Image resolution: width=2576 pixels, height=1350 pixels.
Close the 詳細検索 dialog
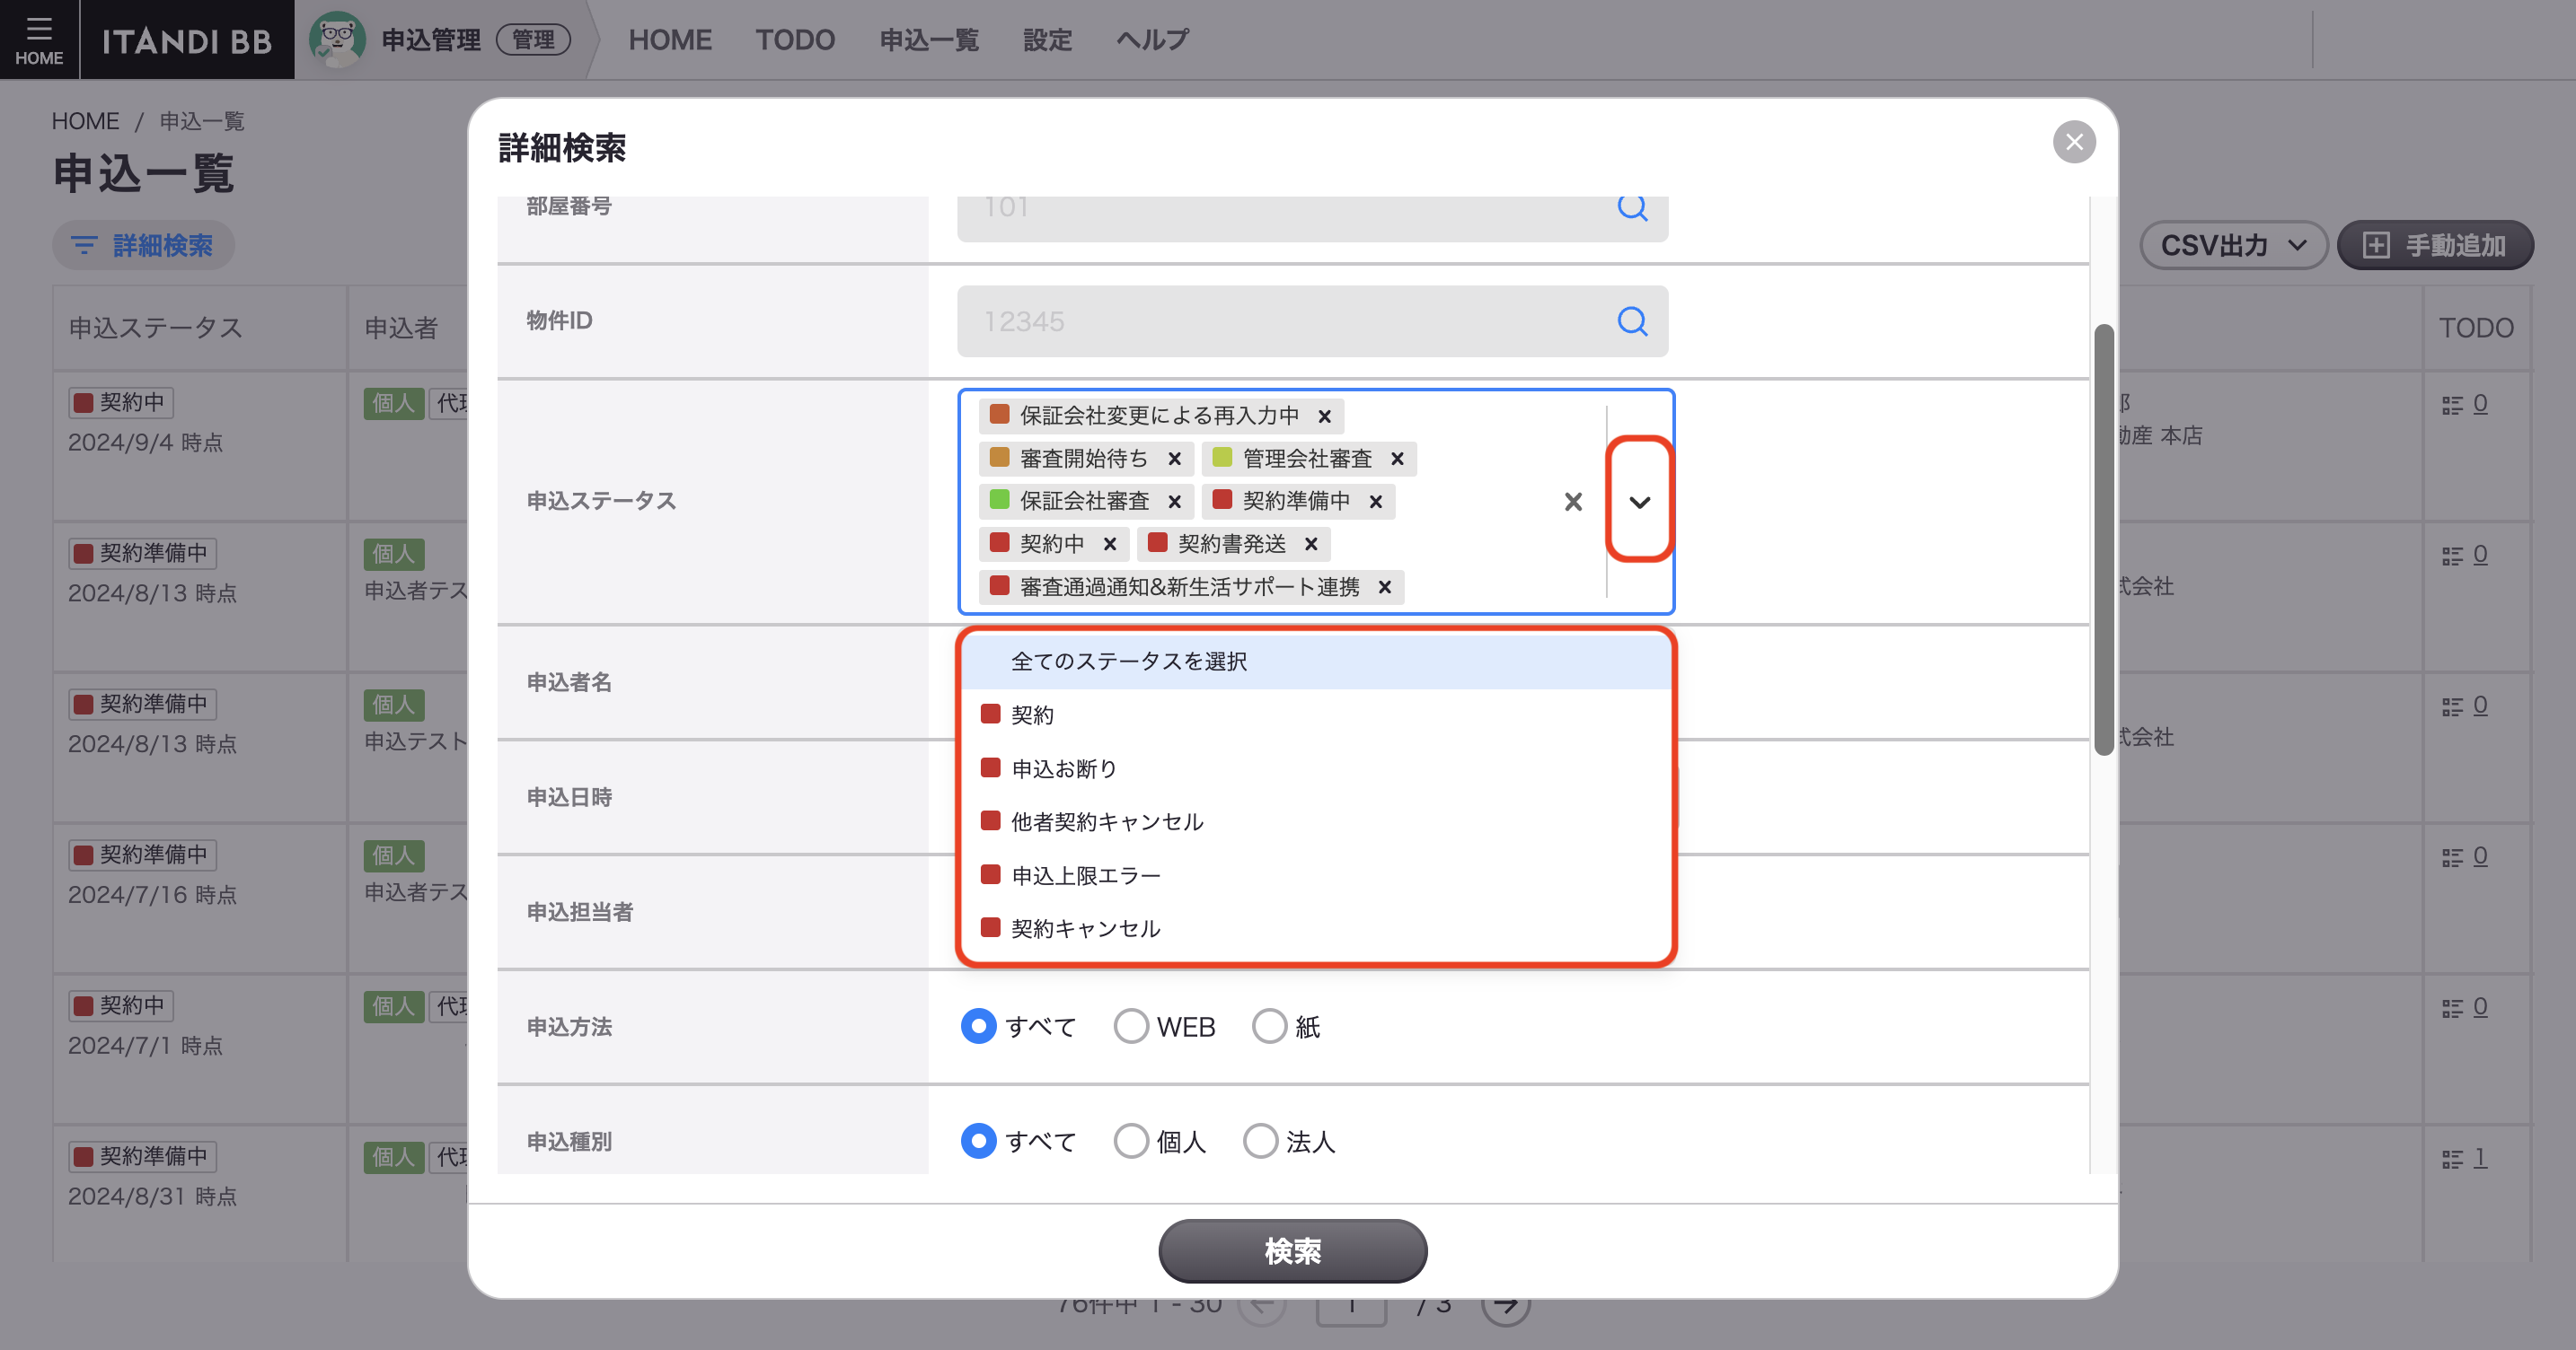[x=2074, y=142]
